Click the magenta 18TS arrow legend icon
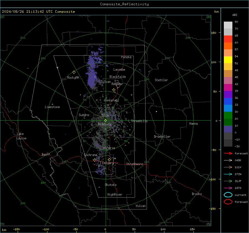 [228, 188]
